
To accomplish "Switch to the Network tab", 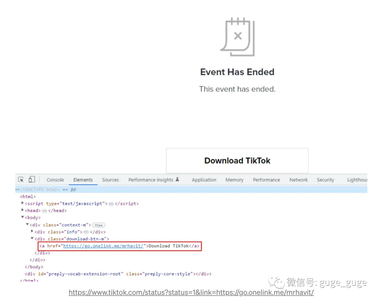I will click(x=299, y=180).
